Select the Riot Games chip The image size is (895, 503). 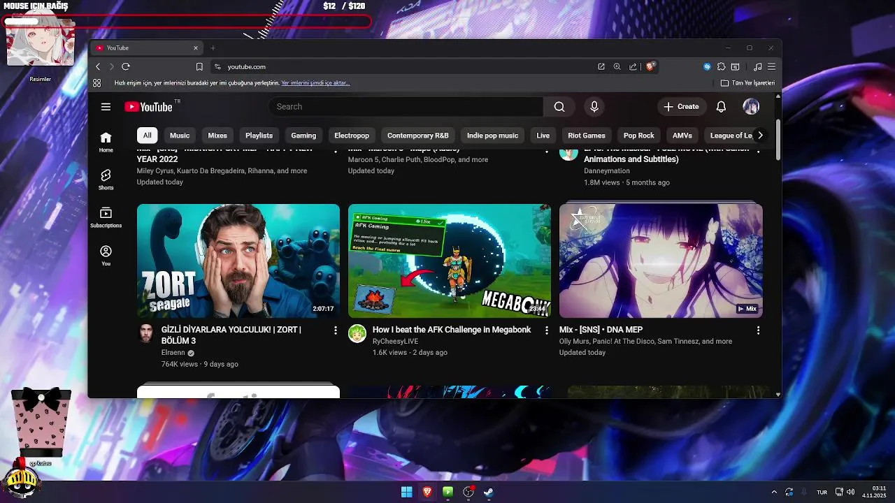pos(587,136)
